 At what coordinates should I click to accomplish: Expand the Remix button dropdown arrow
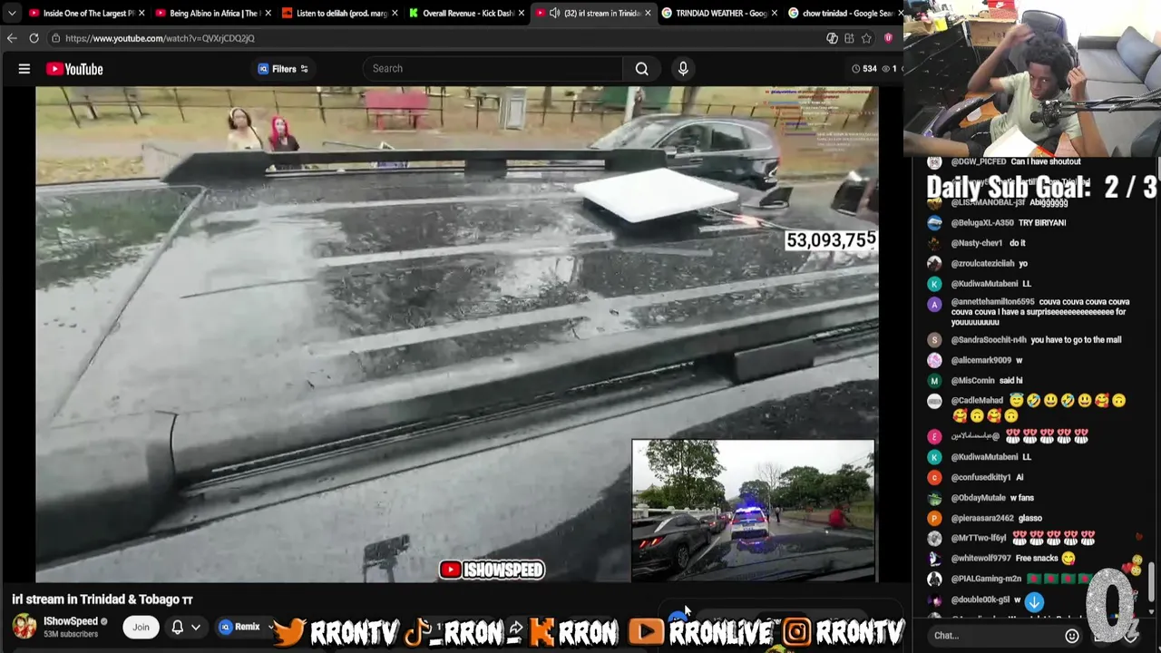[x=270, y=627]
